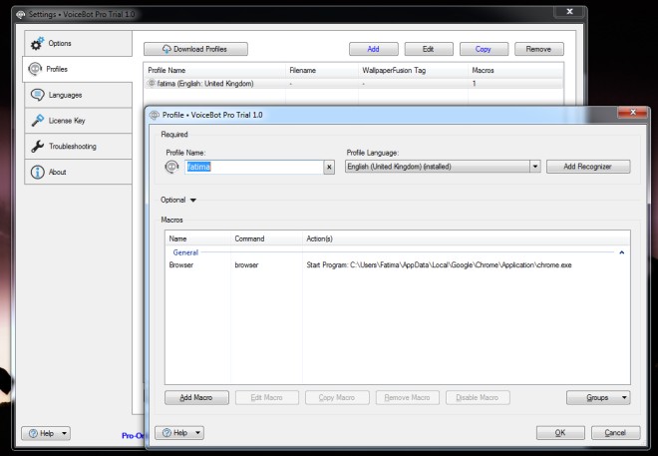Select the Troubleshooting tab

coord(78,146)
